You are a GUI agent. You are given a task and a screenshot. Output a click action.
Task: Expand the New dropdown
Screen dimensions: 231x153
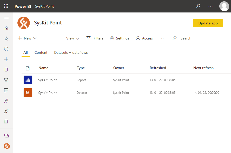[x=27, y=38]
